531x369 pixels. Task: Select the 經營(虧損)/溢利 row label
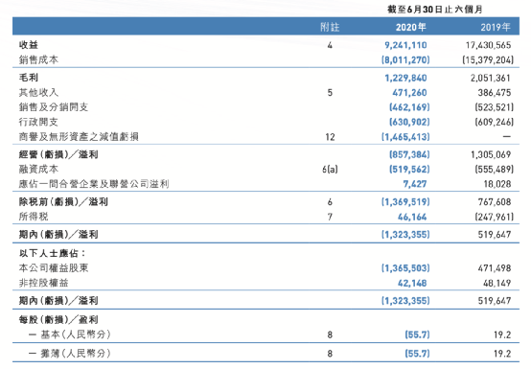(x=58, y=154)
